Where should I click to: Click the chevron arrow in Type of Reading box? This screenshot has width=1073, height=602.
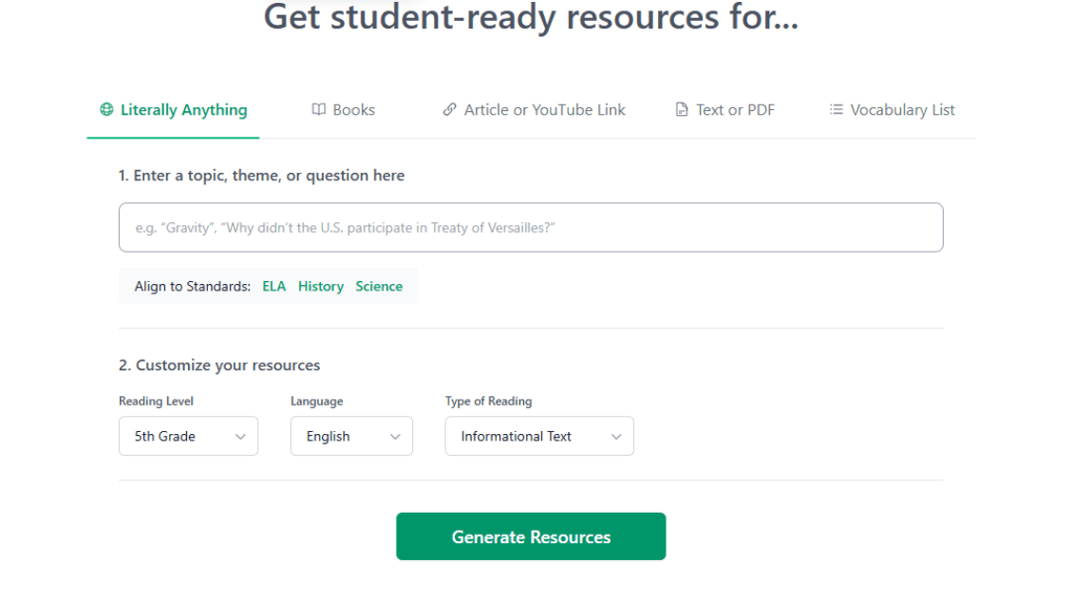coord(616,437)
